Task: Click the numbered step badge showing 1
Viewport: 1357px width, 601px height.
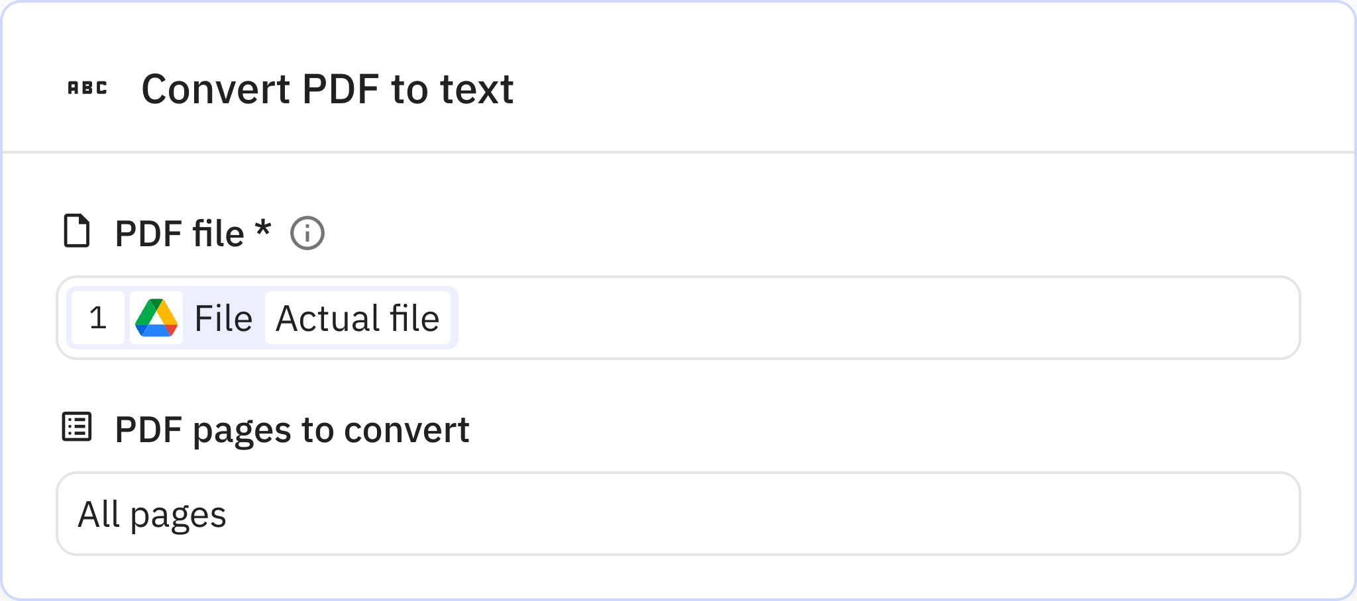Action: tap(98, 318)
